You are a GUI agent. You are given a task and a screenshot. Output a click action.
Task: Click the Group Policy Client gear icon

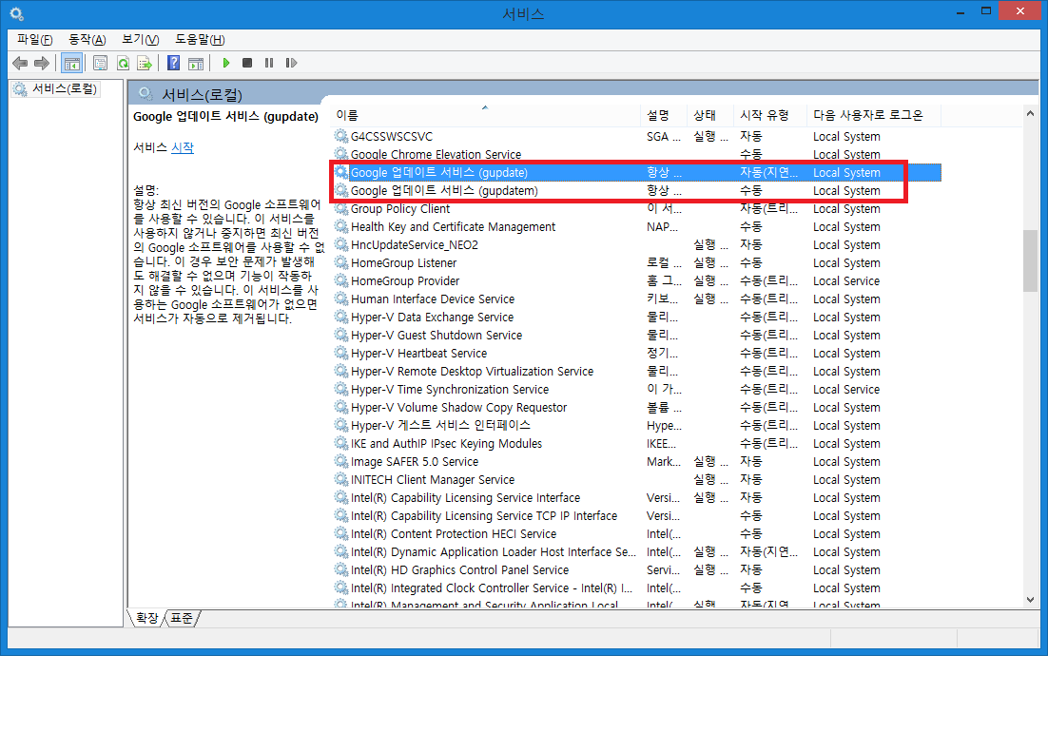pyautogui.click(x=340, y=208)
